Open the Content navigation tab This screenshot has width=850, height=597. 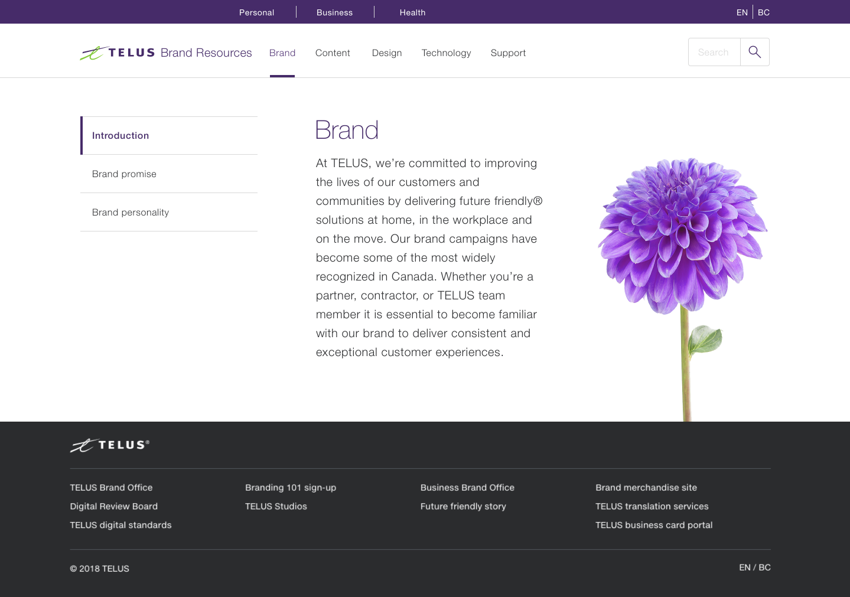(333, 53)
